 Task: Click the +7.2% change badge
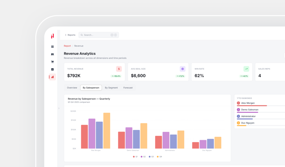180,76
